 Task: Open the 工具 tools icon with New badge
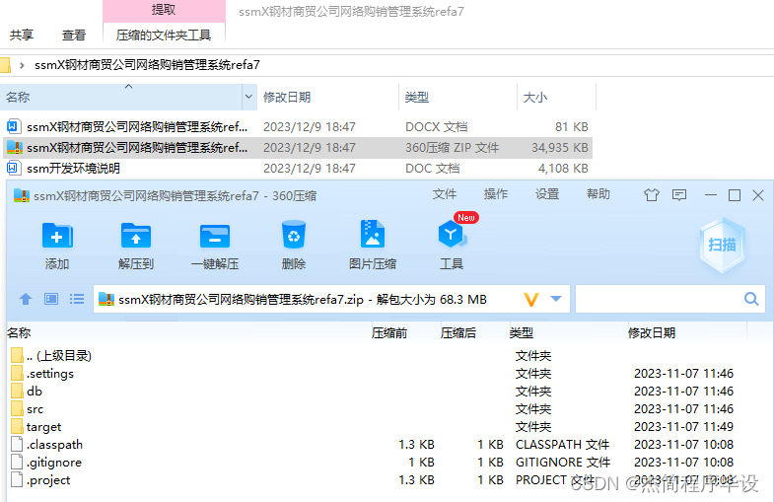[452, 235]
